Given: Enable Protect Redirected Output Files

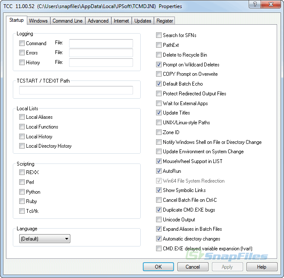Looking at the screenshot, I should [159, 93].
